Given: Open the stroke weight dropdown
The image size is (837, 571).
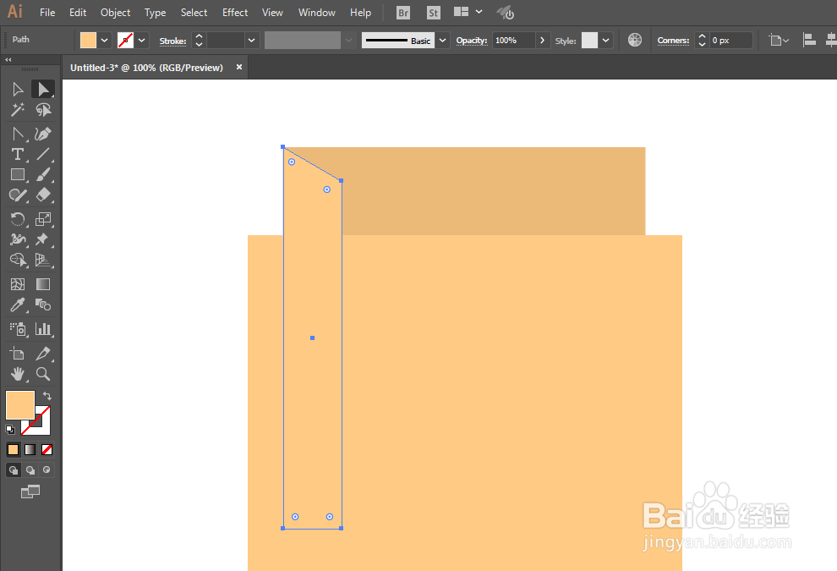Looking at the screenshot, I should pyautogui.click(x=251, y=40).
